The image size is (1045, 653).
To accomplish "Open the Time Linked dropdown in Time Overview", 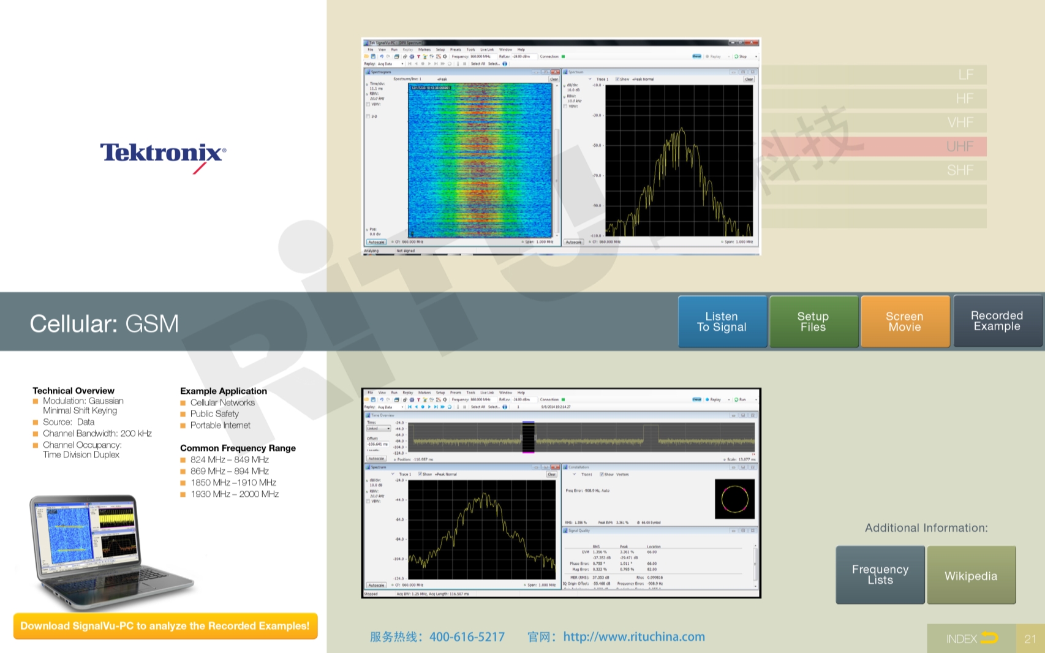I will pos(378,429).
